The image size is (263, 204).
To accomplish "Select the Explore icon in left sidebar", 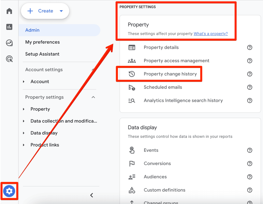I will coord(9,43).
